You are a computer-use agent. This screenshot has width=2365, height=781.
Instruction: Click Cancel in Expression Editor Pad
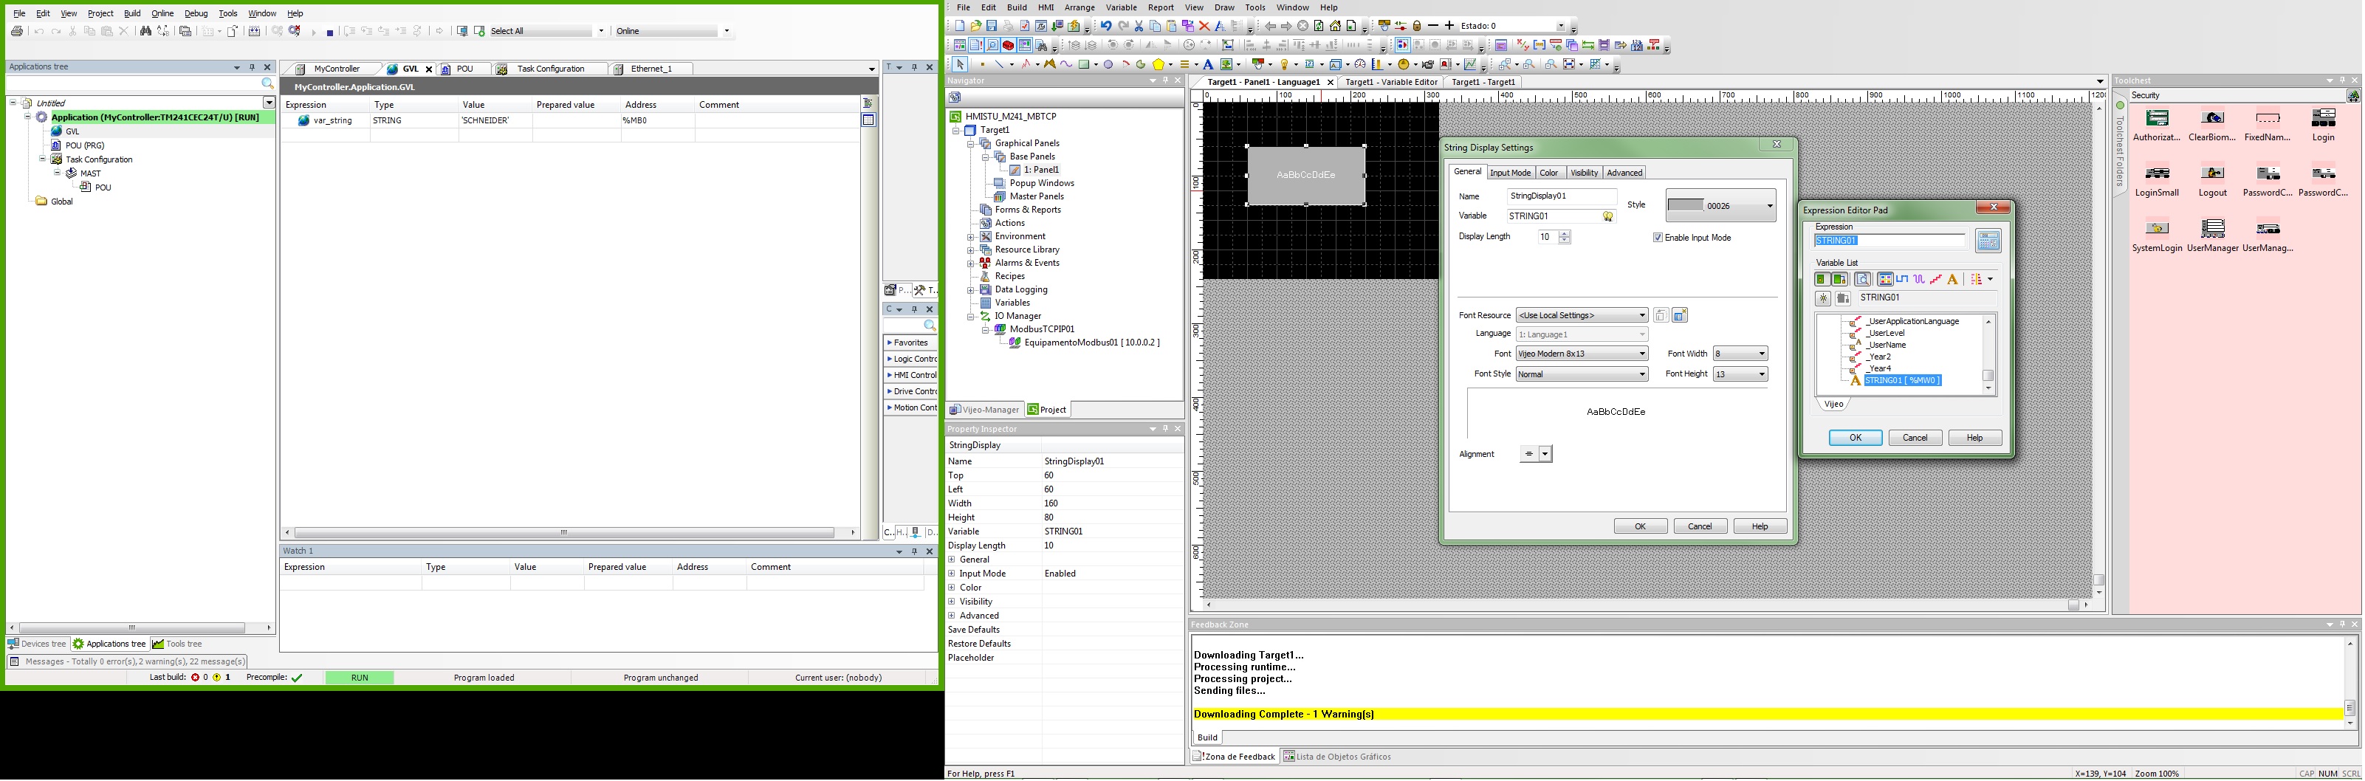click(1915, 438)
